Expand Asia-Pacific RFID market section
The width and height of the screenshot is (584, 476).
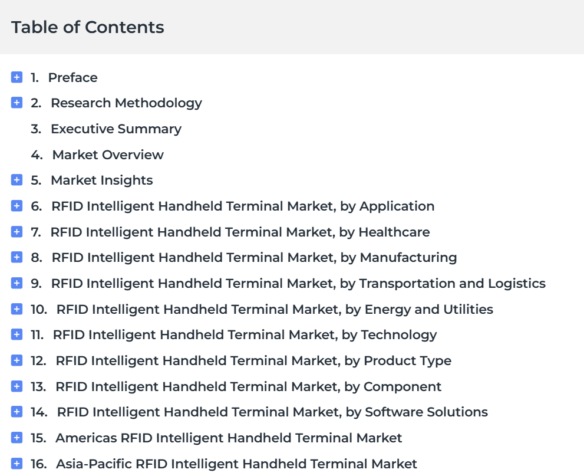click(17, 464)
